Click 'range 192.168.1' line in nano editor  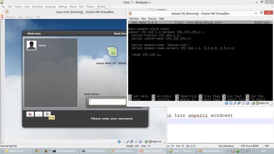[146, 55]
